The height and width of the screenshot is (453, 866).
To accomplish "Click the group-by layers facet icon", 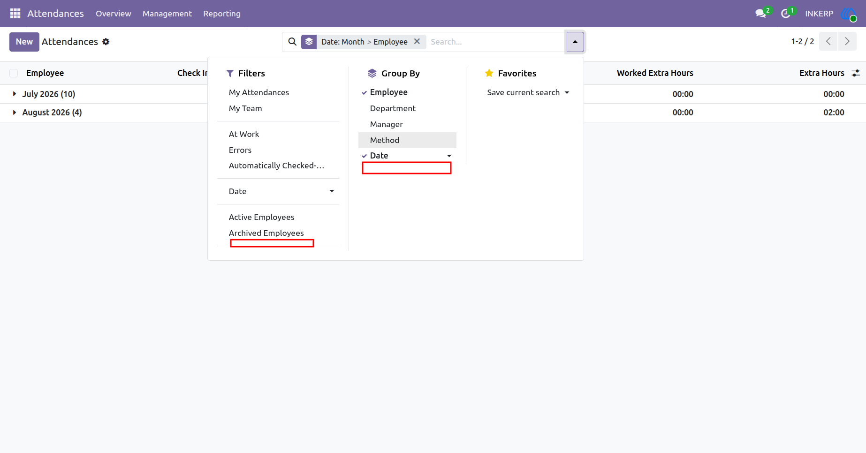I will (309, 42).
